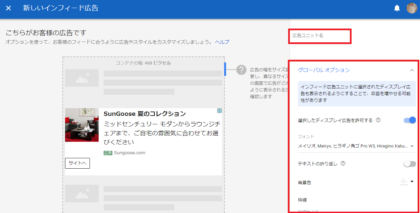
Task: Click the 広告 badge next to Sungoose.com
Action: tap(107, 153)
